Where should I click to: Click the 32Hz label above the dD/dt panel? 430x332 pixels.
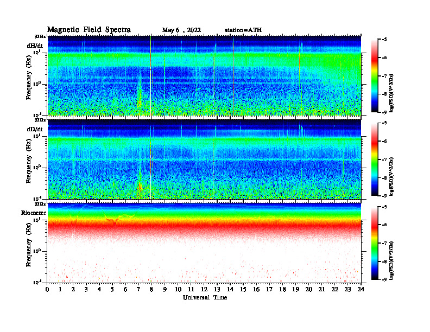tap(40, 120)
